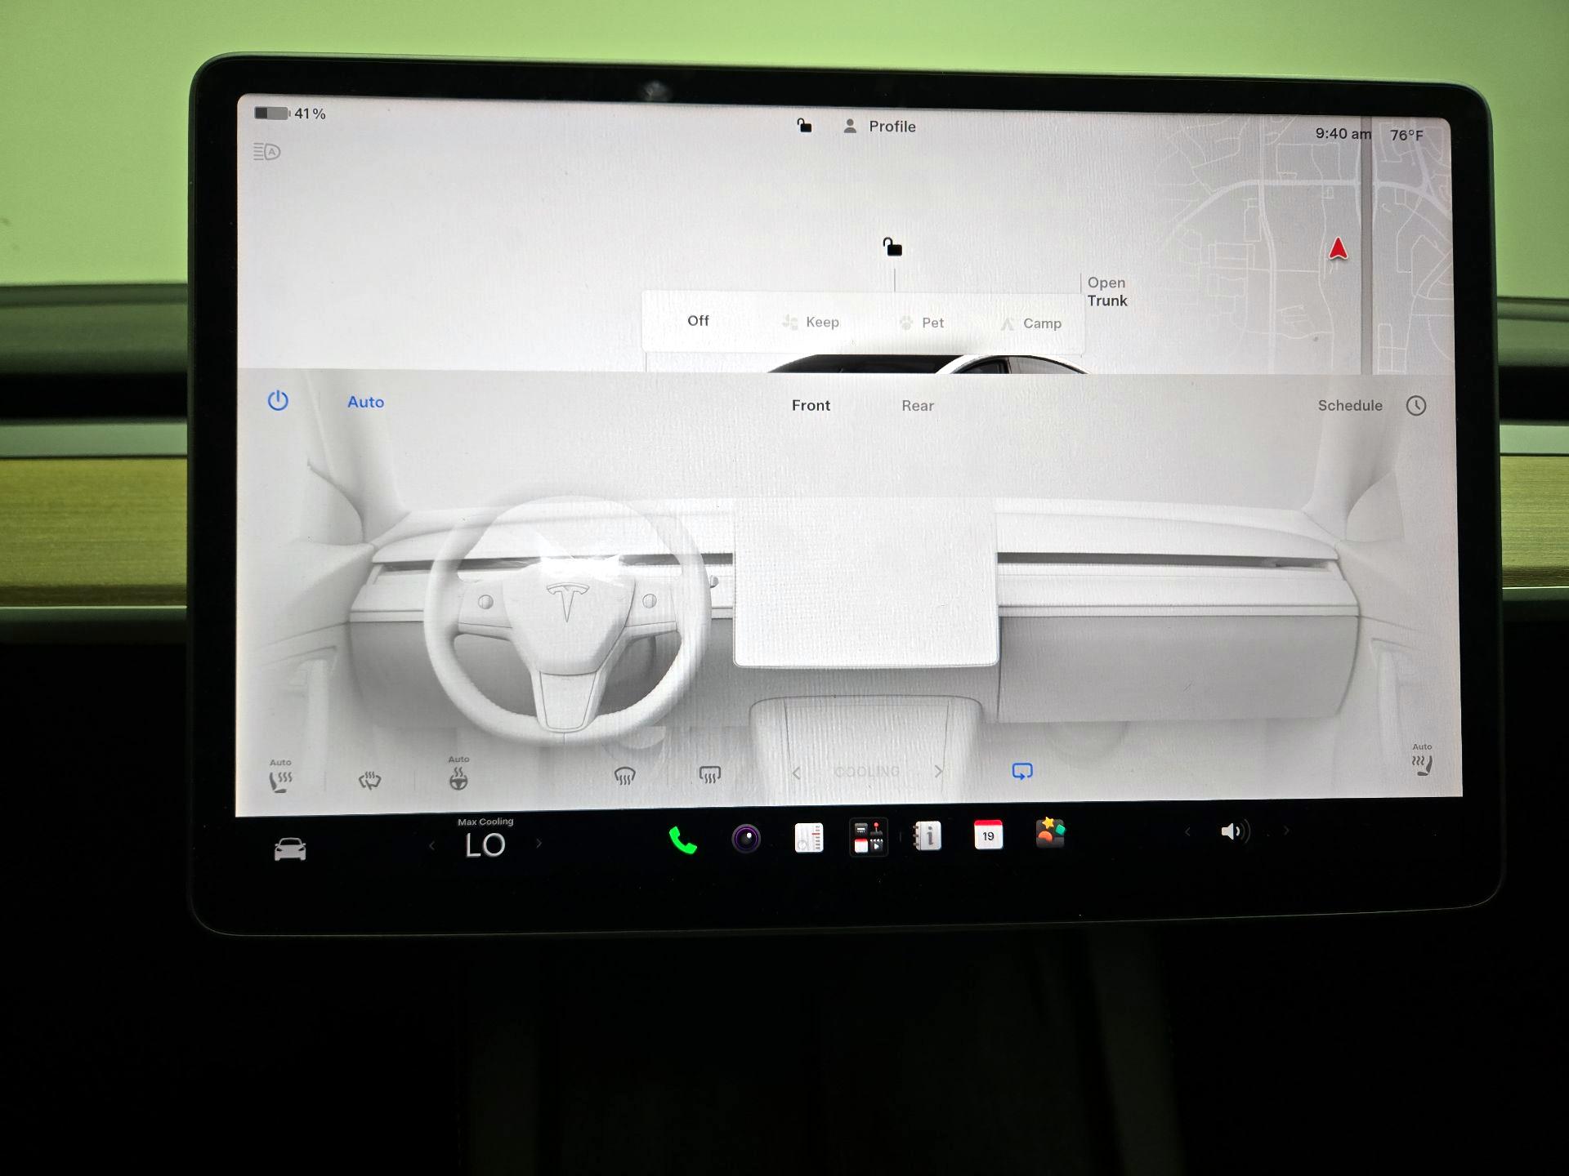This screenshot has height=1176, width=1569.
Task: Tap Open Trunk
Action: [x=1107, y=292]
